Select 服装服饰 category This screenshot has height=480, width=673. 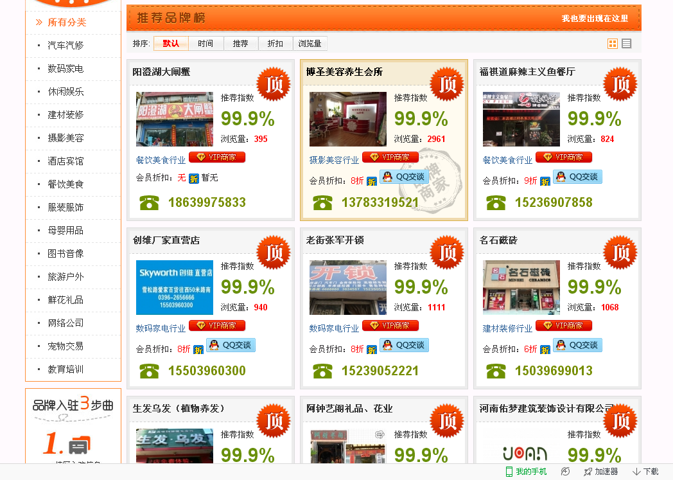(x=66, y=208)
